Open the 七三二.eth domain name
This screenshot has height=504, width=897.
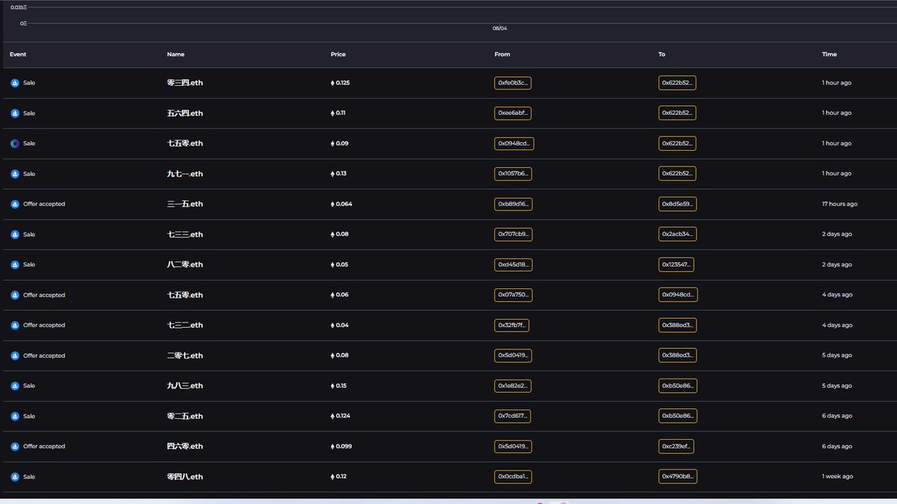coord(185,326)
